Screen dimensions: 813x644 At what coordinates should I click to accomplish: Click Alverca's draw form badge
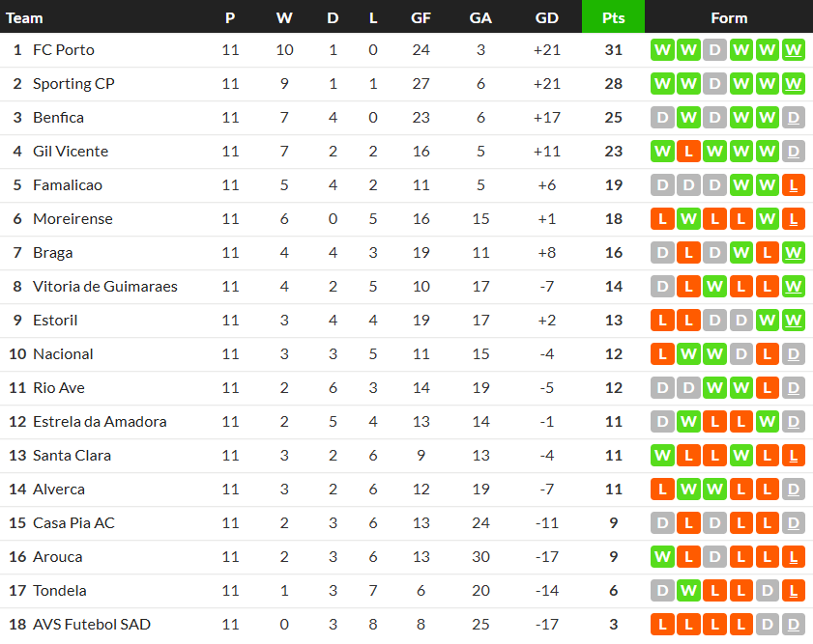tap(793, 490)
